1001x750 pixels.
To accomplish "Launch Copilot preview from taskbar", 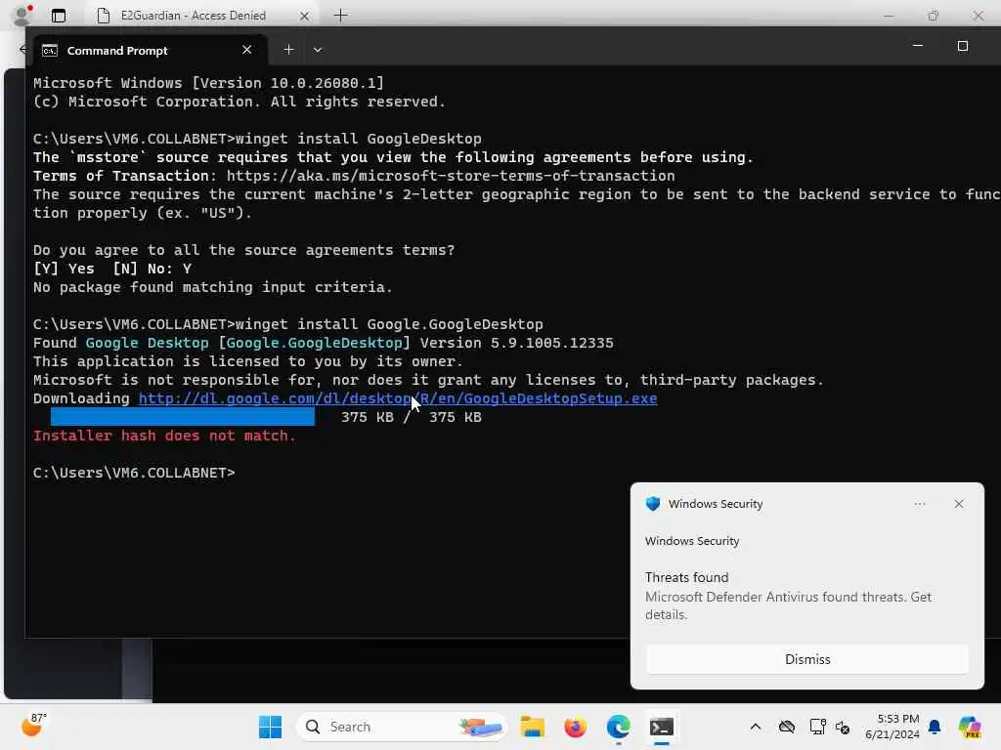I will tap(969, 727).
